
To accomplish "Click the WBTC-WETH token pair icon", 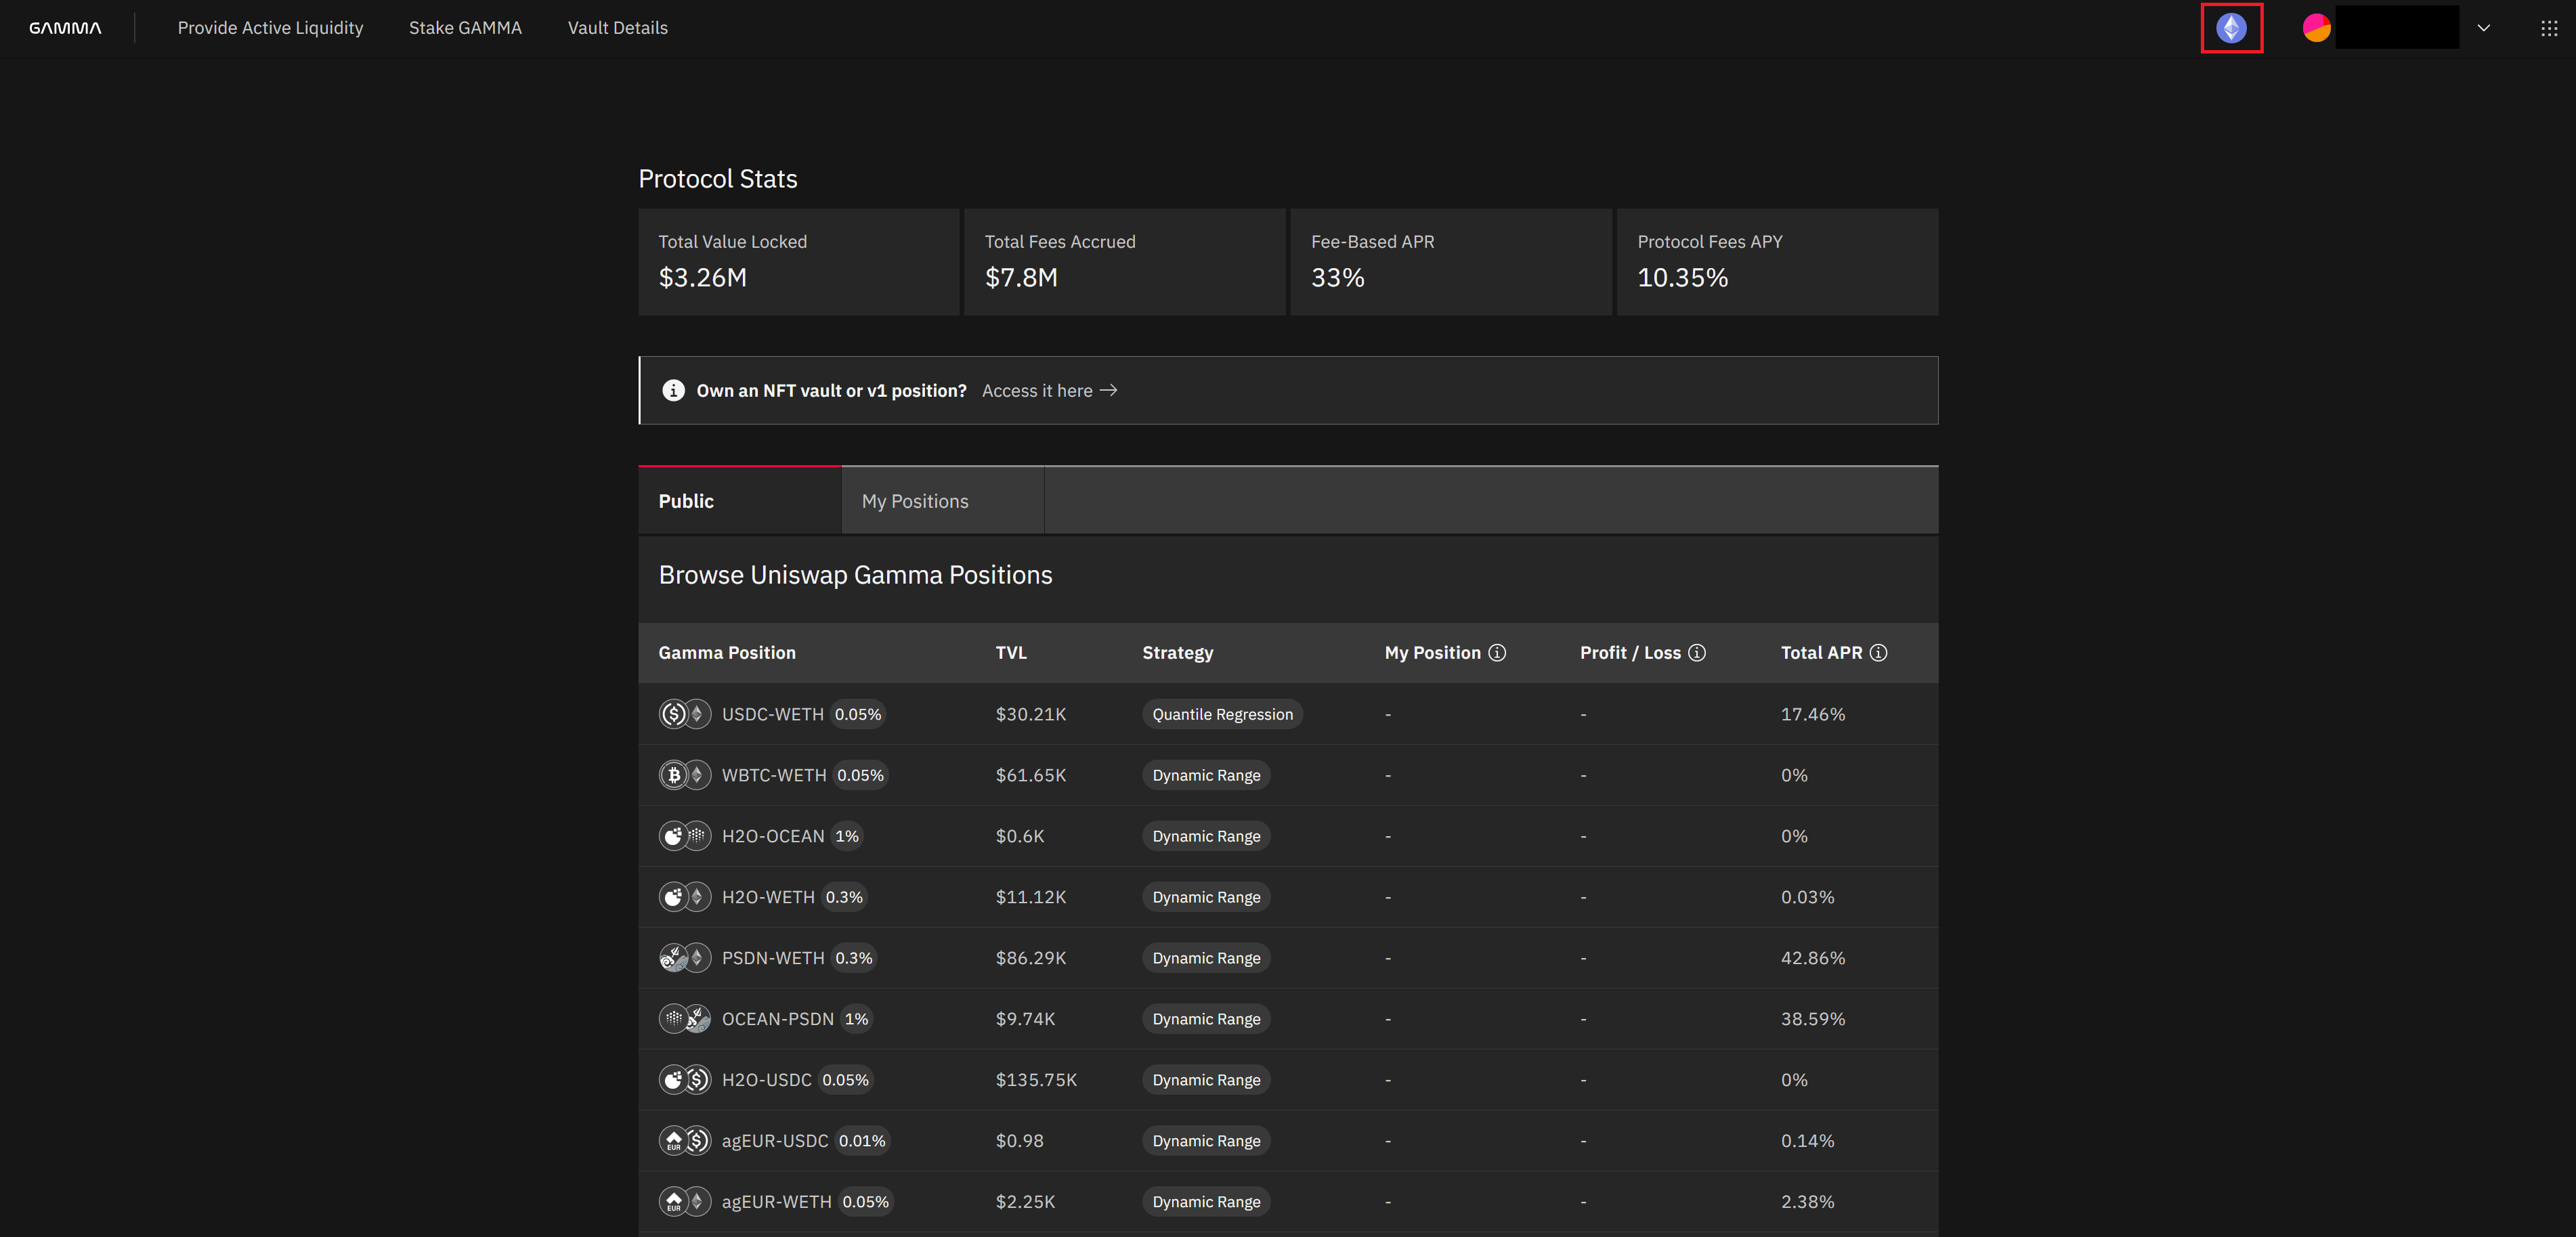I will point(685,775).
